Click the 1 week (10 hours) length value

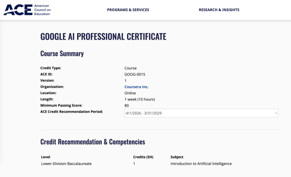(x=139, y=99)
